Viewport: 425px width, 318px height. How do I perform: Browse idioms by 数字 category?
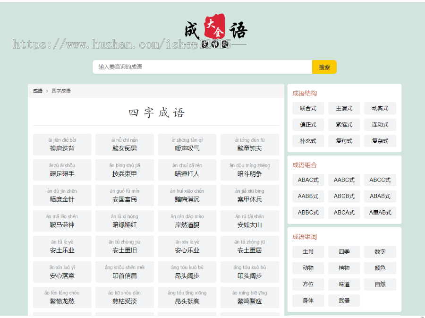pos(380,252)
